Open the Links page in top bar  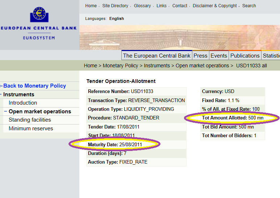tap(162, 6)
